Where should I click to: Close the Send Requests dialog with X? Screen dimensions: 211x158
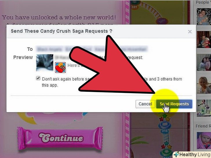point(190,32)
